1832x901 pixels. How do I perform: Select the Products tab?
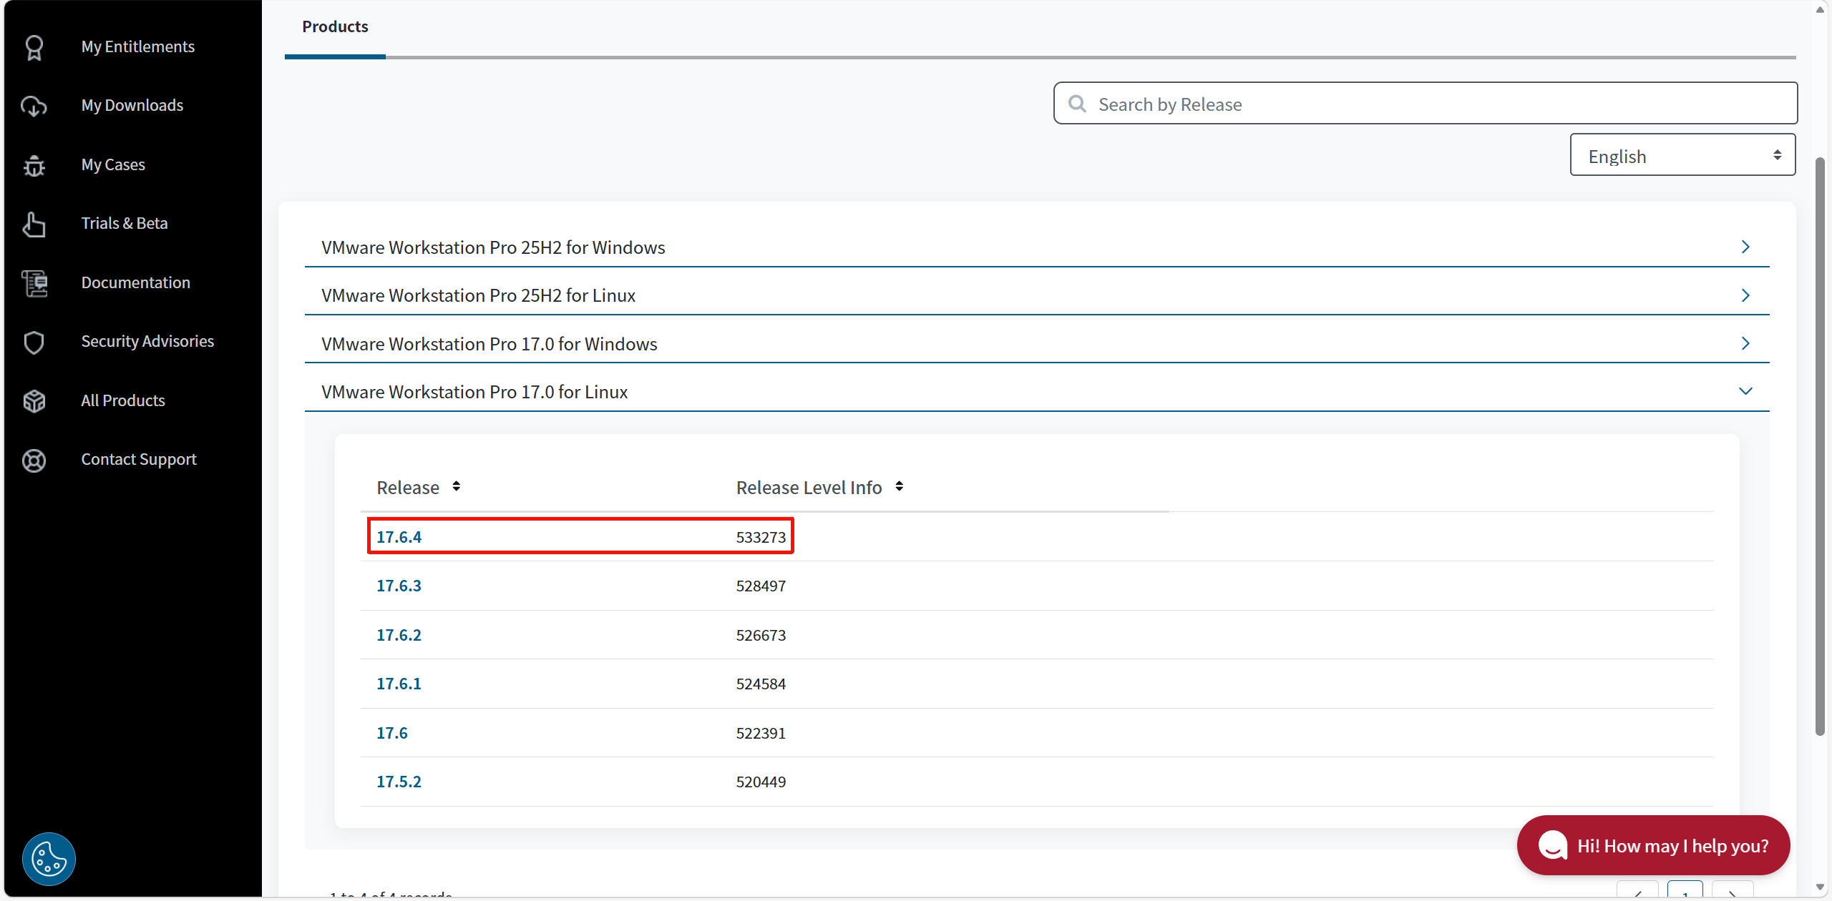click(x=335, y=27)
